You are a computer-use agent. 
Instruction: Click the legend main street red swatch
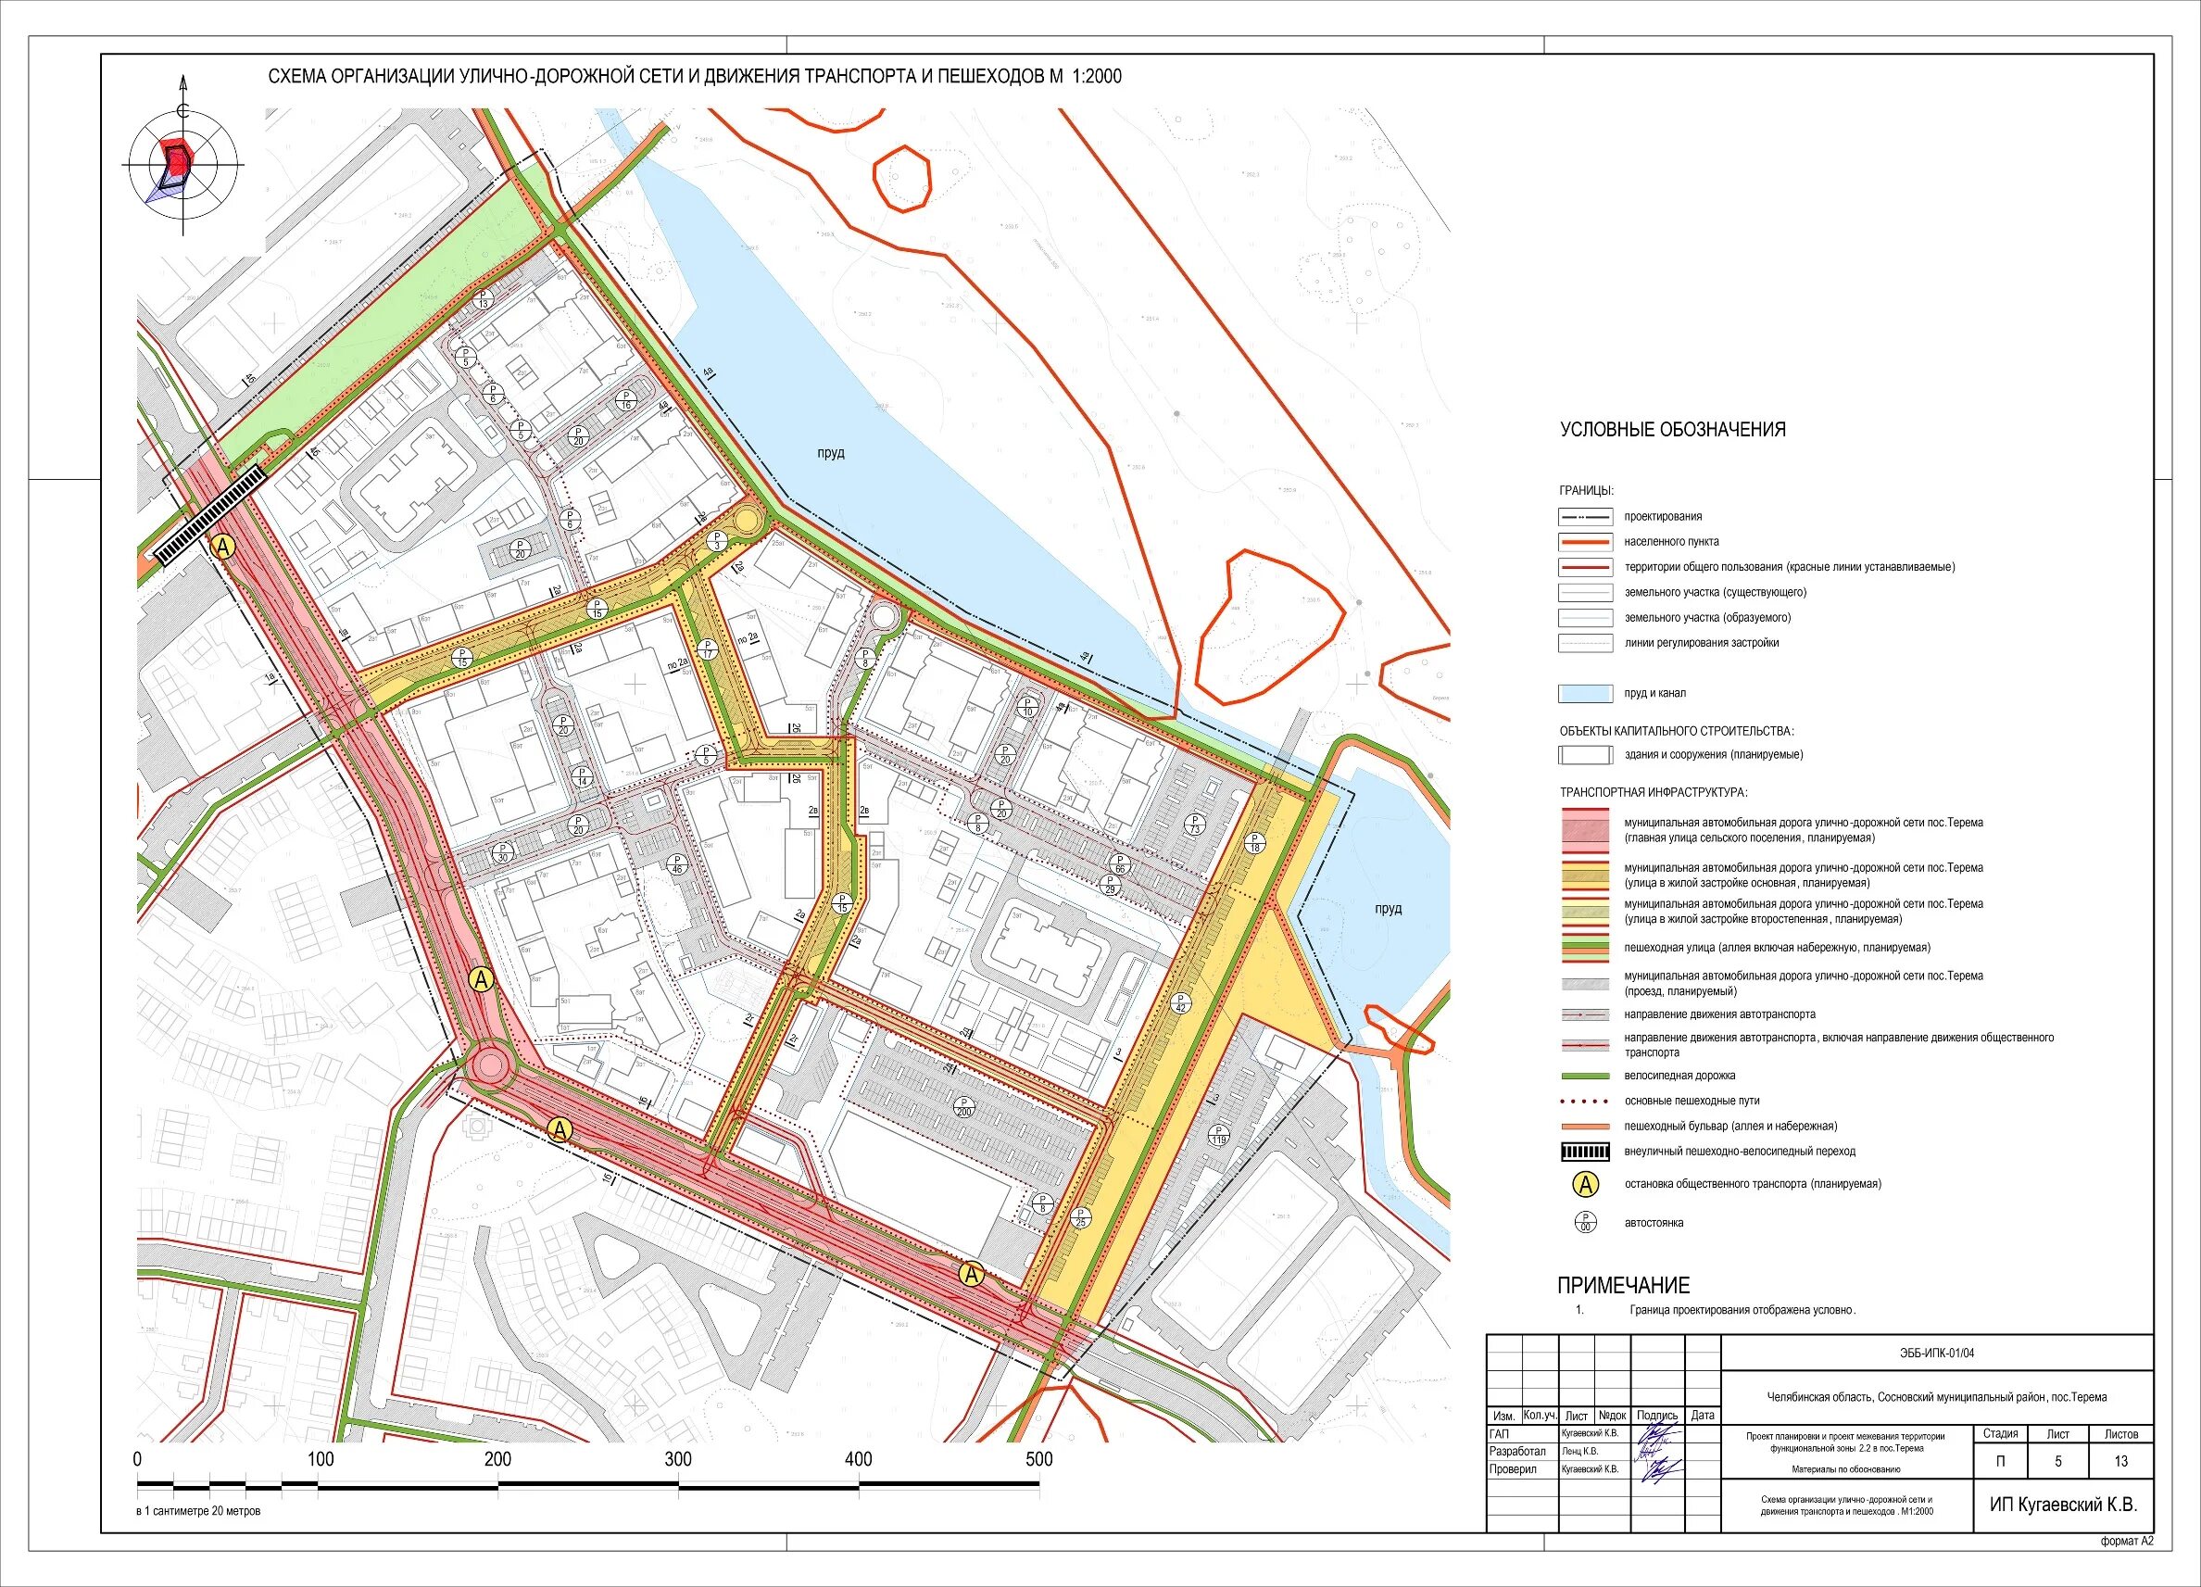coord(1585,830)
